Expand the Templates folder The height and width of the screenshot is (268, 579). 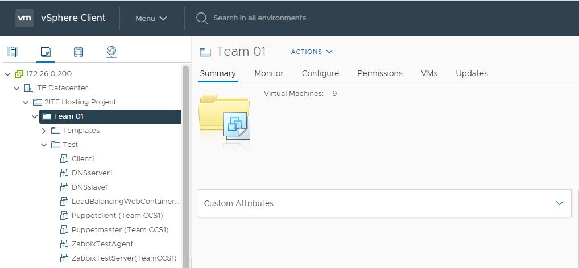(44, 131)
